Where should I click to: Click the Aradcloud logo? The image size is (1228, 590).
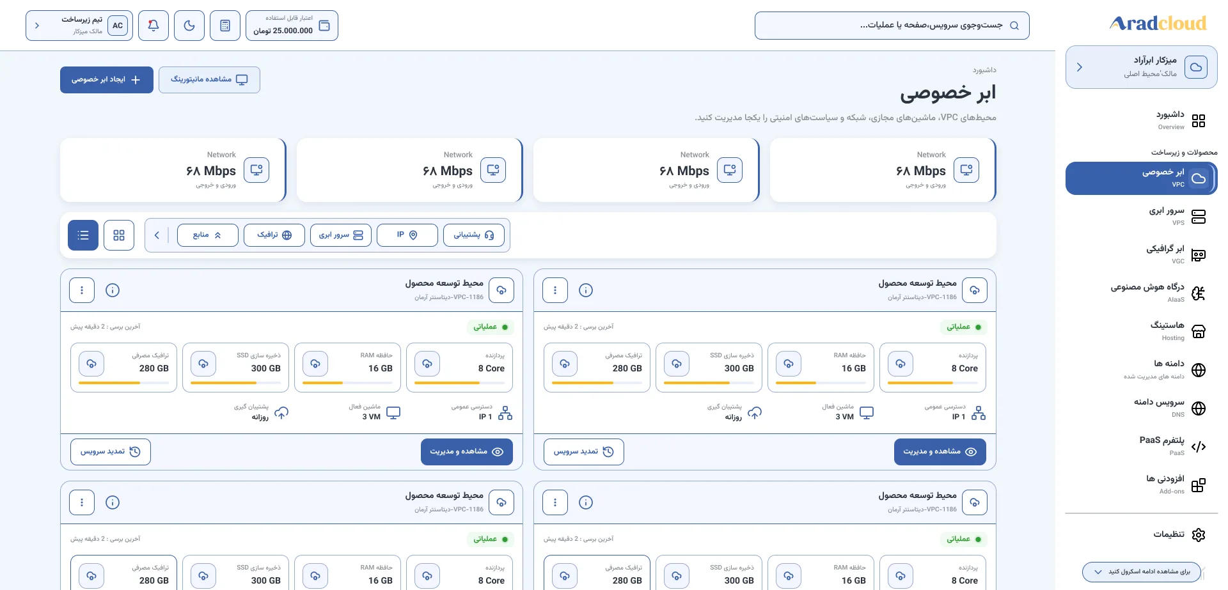tap(1158, 24)
